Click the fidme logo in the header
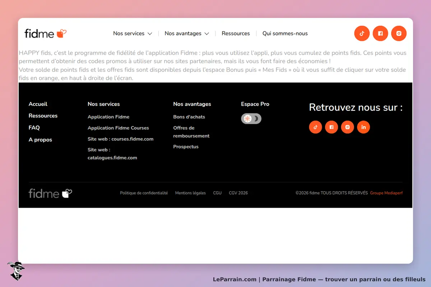 point(46,33)
